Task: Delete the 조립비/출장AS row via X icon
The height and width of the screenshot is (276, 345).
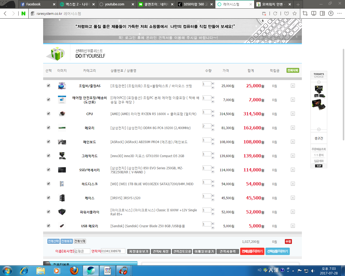Action: click(293, 86)
